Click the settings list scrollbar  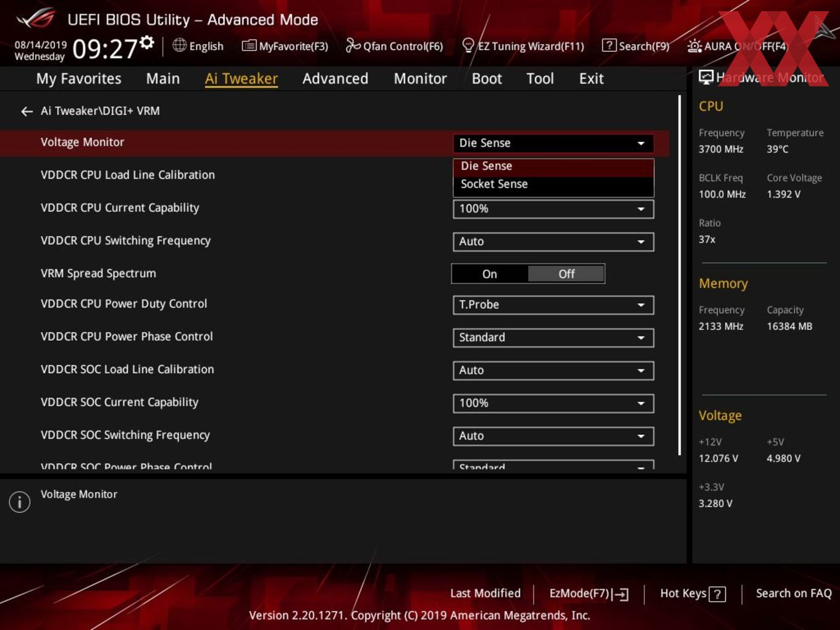click(x=680, y=275)
